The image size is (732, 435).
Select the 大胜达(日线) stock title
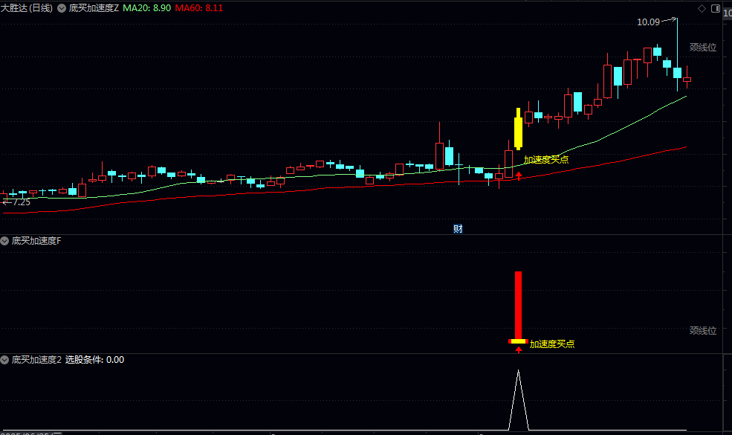pos(27,8)
